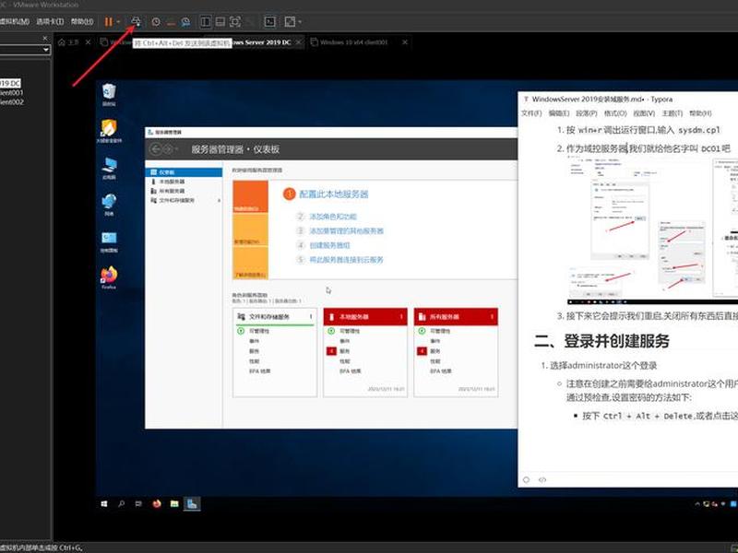This screenshot has width=738, height=553.
Task: Open the library search dropdown
Action: point(45,50)
